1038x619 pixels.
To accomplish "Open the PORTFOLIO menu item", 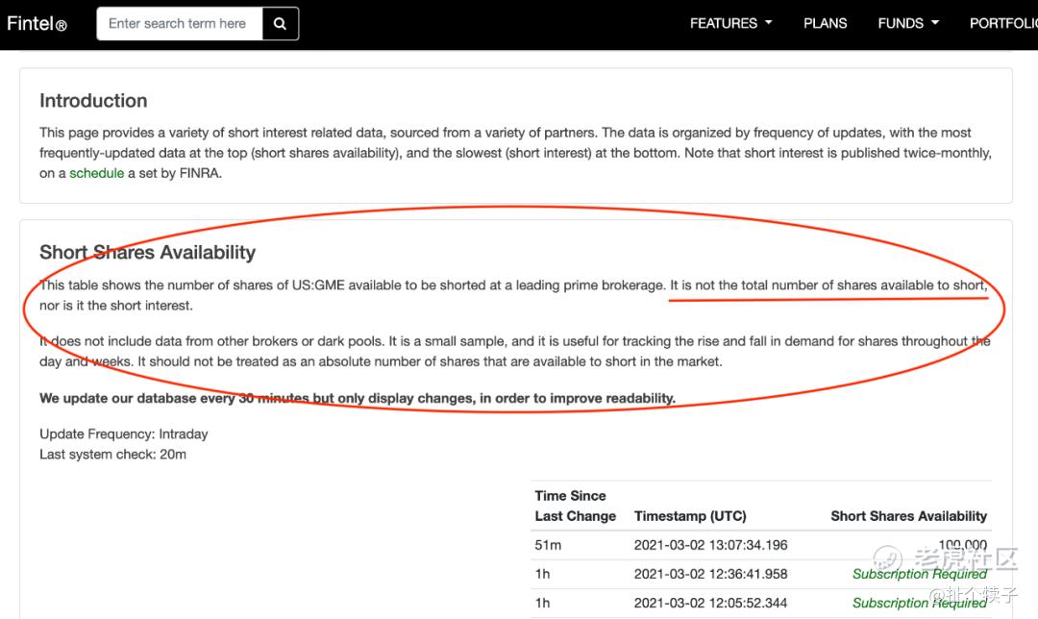I will [1003, 23].
